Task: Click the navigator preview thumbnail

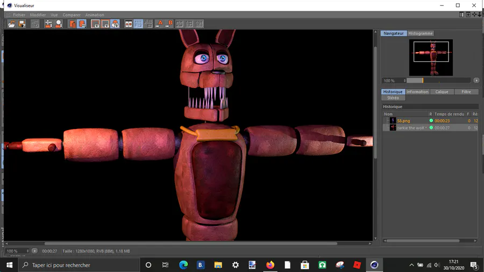Action: (431, 58)
